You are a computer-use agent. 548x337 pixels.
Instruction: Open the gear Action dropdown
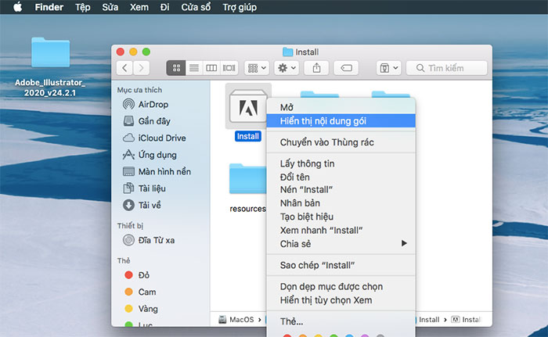pyautogui.click(x=287, y=68)
